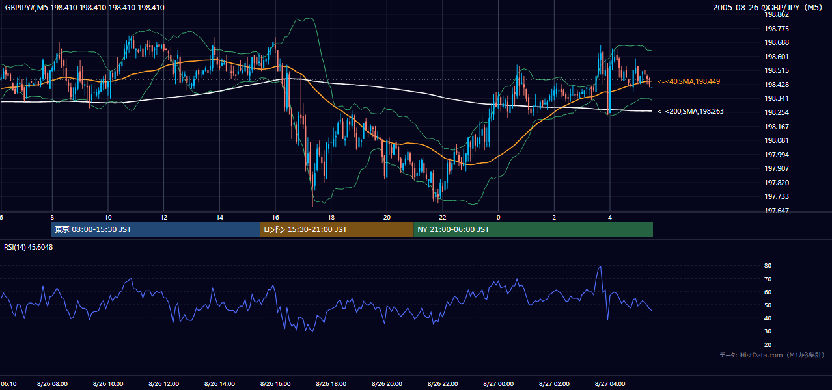
Task: Click the RSI level 40 label
Action: tap(768, 318)
